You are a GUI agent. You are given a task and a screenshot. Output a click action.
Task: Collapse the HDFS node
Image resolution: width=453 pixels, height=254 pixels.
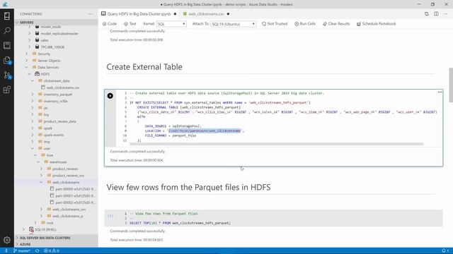pyautogui.click(x=30, y=74)
